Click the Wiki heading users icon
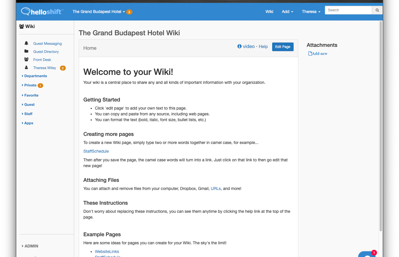 (x=21, y=26)
